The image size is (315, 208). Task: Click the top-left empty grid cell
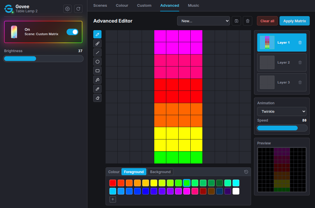(x=111, y=36)
